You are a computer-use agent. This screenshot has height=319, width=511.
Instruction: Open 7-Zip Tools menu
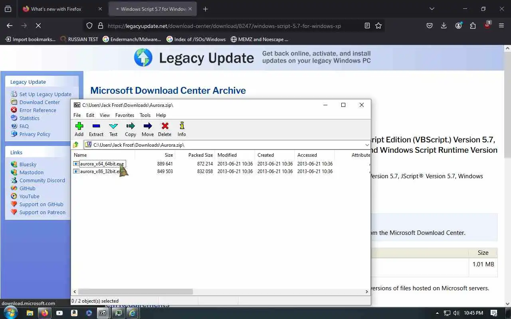(145, 115)
